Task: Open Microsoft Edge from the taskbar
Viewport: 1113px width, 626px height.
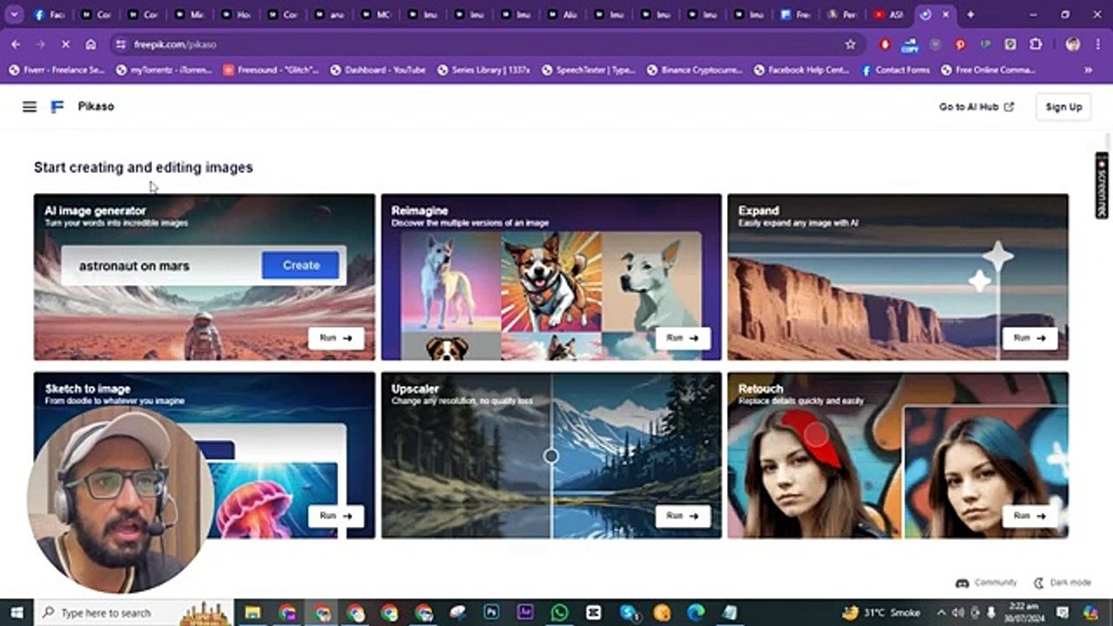Action: pos(696,613)
